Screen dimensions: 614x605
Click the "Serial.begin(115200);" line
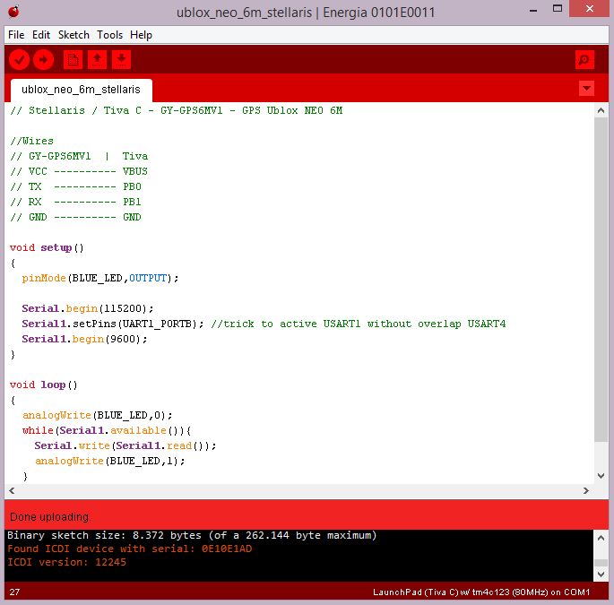click(88, 308)
